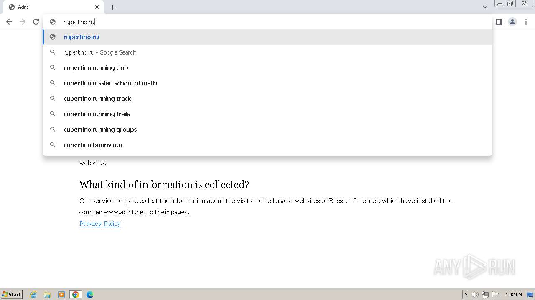Toggle the browser side panel
The width and height of the screenshot is (535, 300).
click(499, 22)
